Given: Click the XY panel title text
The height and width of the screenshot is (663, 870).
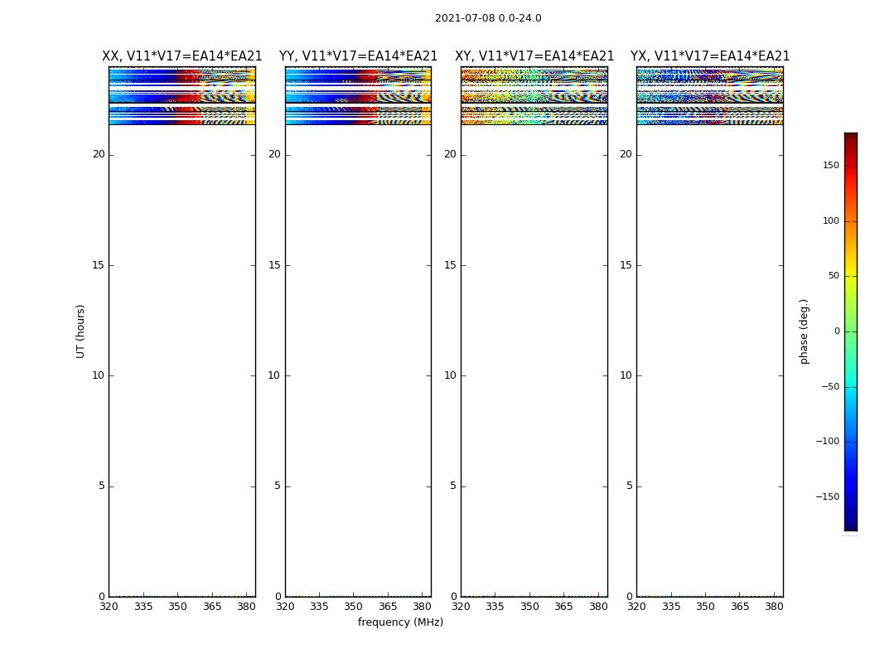Looking at the screenshot, I should 534,56.
